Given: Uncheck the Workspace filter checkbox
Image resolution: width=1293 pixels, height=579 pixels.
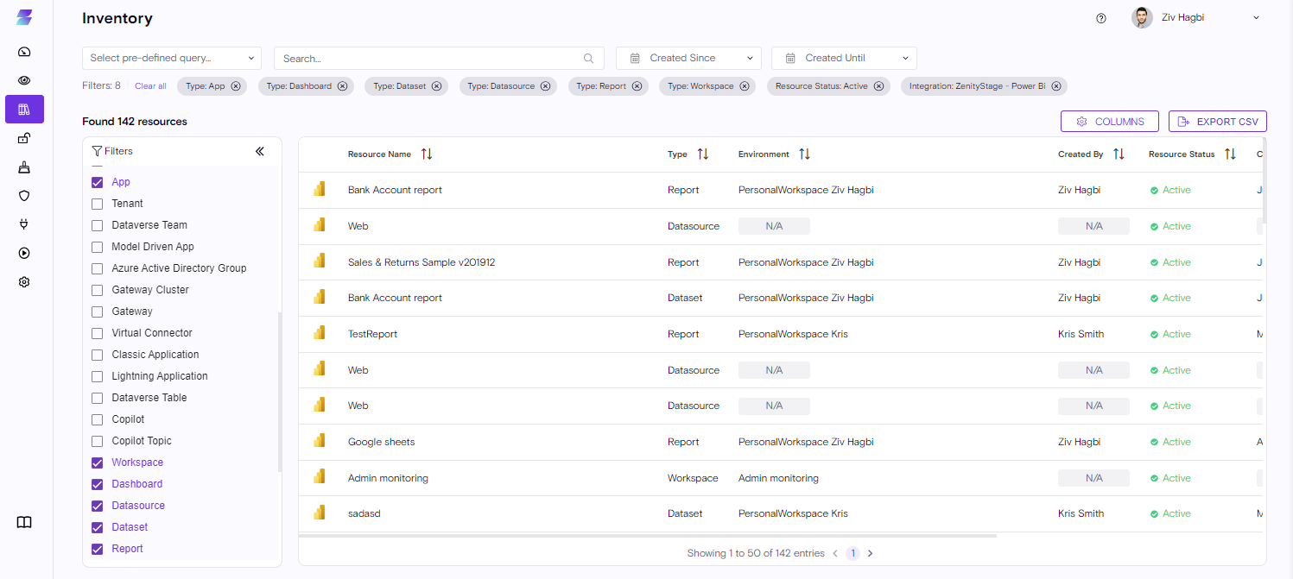Looking at the screenshot, I should coord(98,463).
